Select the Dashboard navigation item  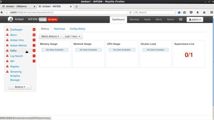tap(118, 19)
